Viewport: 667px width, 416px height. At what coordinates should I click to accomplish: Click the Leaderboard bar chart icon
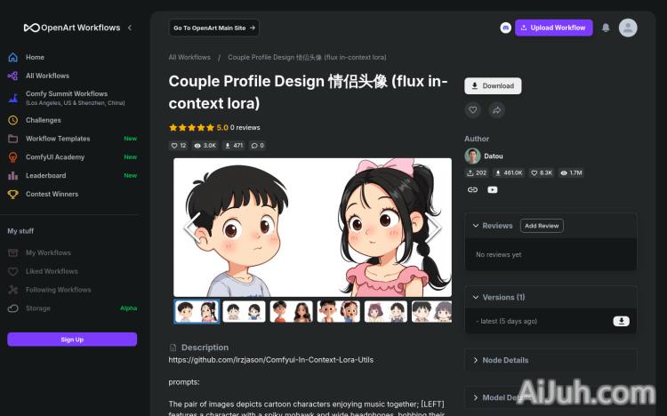pyautogui.click(x=13, y=175)
